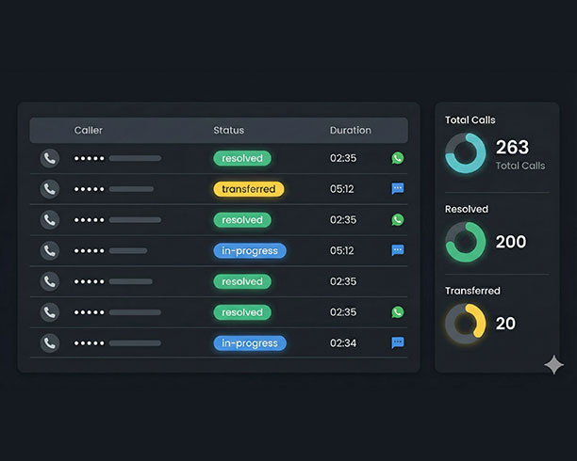Image resolution: width=577 pixels, height=461 pixels.
Task: Click the yellow Transferred donut chart
Action: [x=465, y=323]
